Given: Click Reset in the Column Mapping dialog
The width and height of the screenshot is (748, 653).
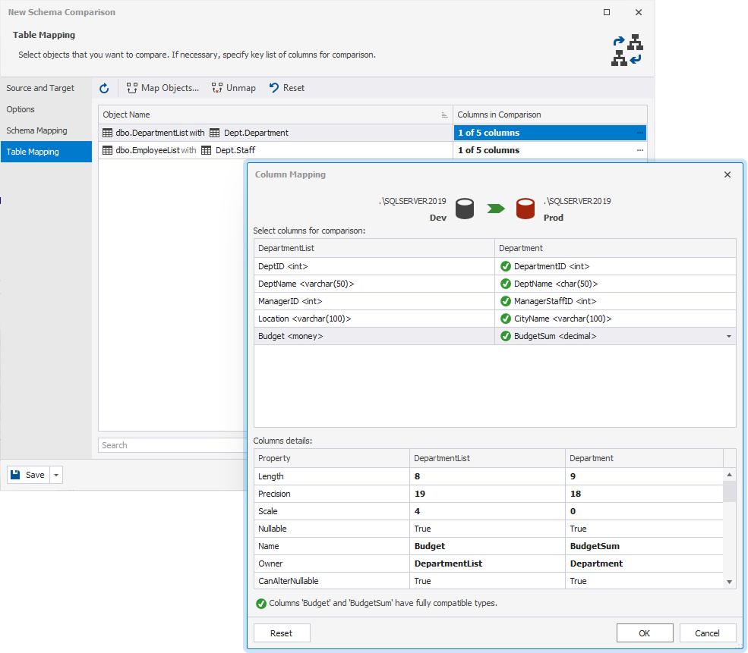Looking at the screenshot, I should point(281,633).
